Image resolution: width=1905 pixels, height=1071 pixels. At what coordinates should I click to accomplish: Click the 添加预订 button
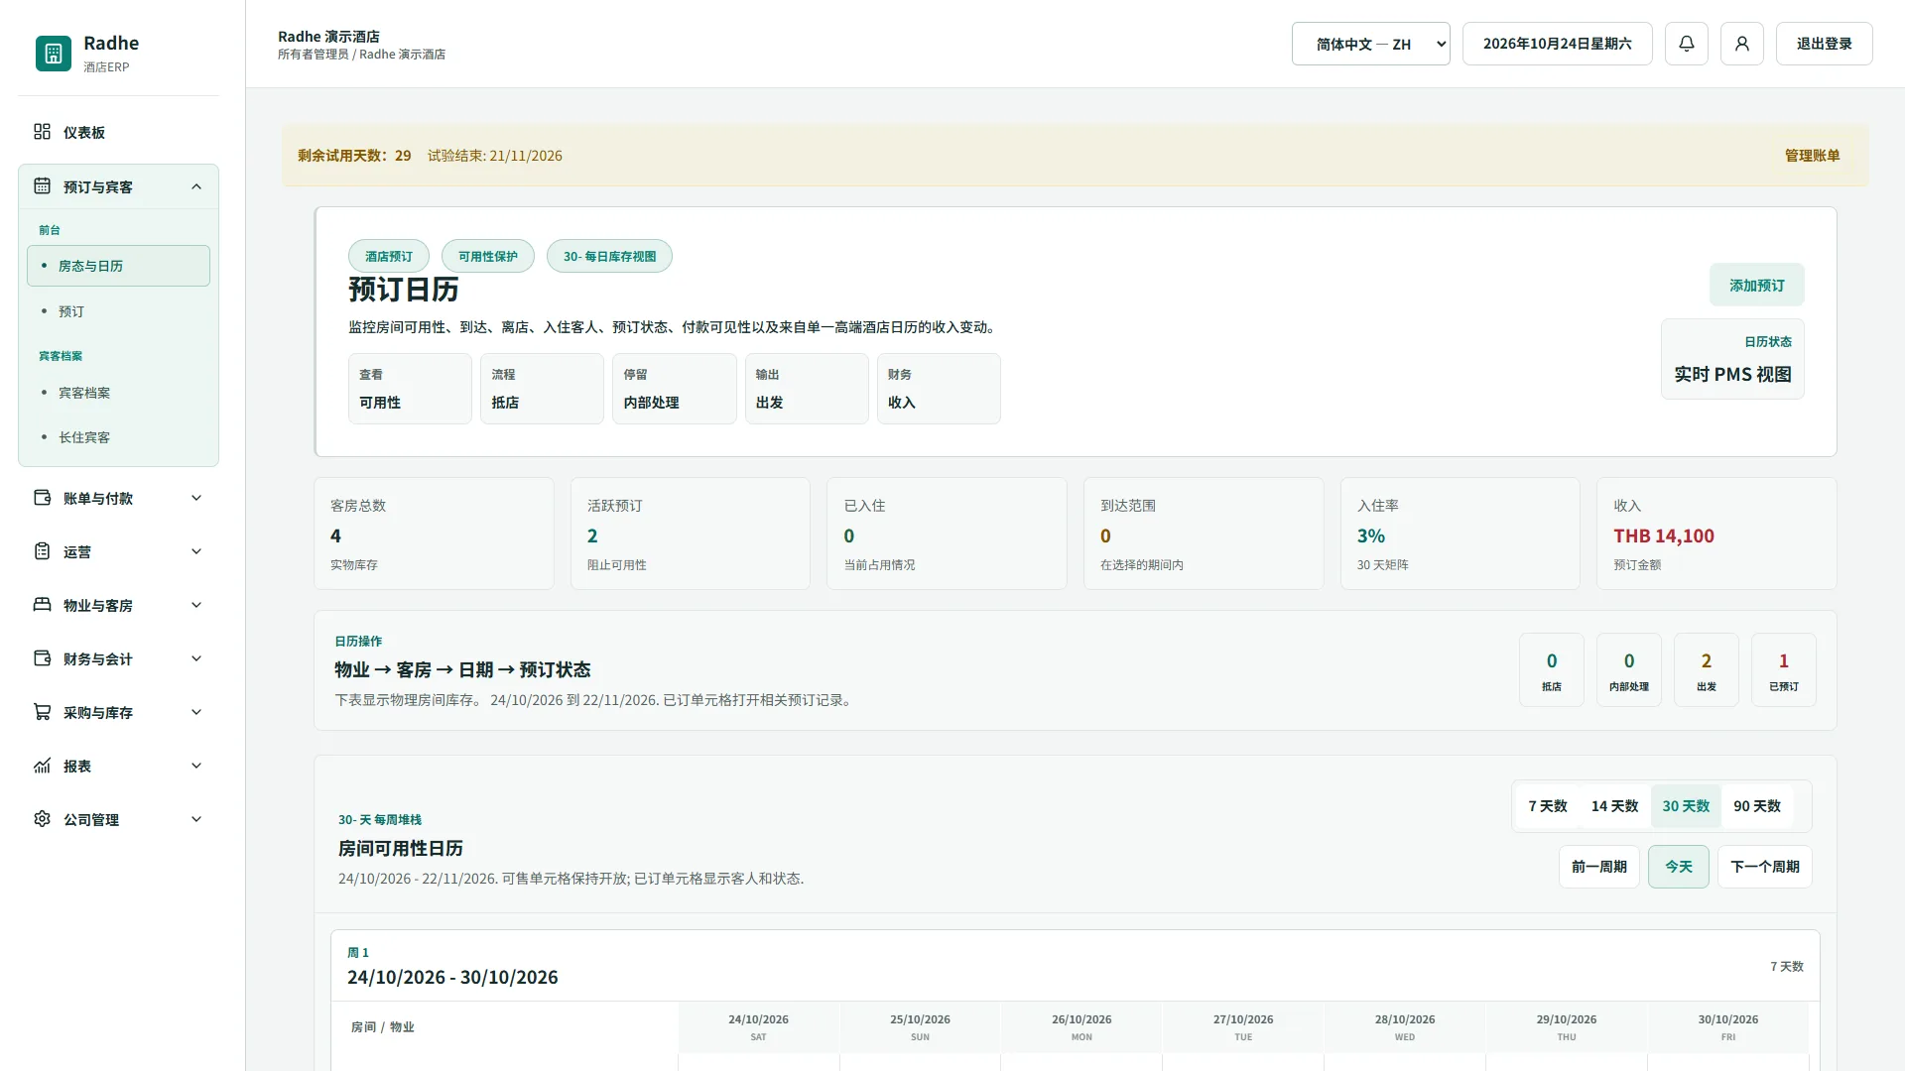[1756, 285]
